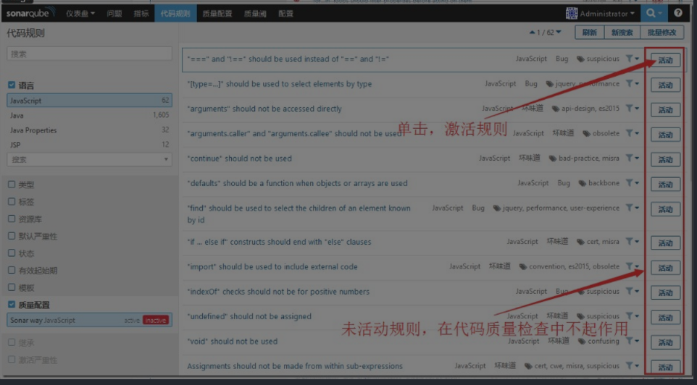The image size is (697, 385).
Task: Open rule '"indexOf" checks should not be for positive numbers'
Action: pyautogui.click(x=278, y=292)
